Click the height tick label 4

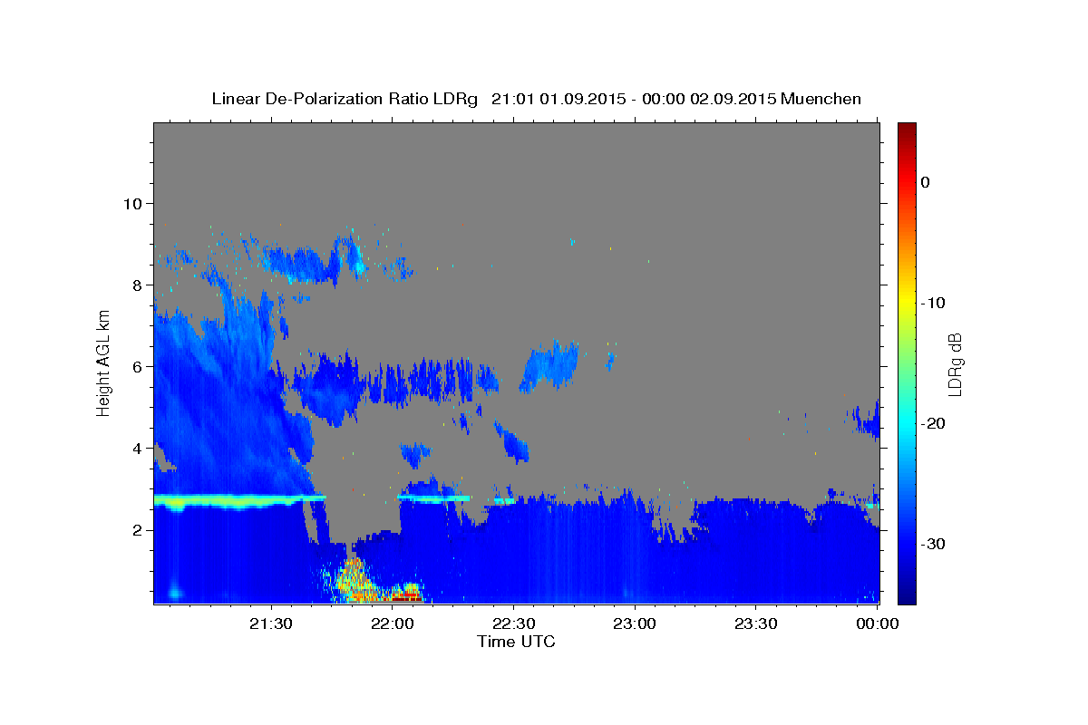click(138, 448)
